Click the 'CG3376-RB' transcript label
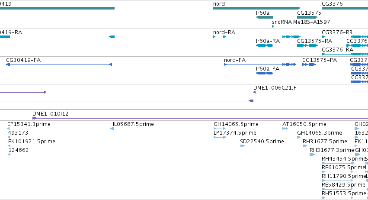 click(337, 32)
